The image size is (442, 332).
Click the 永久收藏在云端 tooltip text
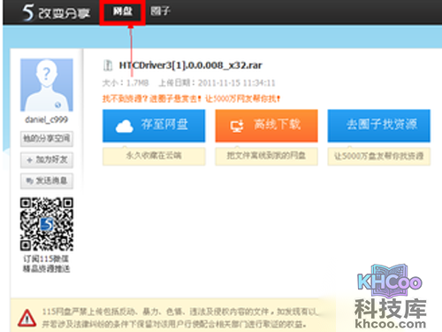pyautogui.click(x=154, y=156)
